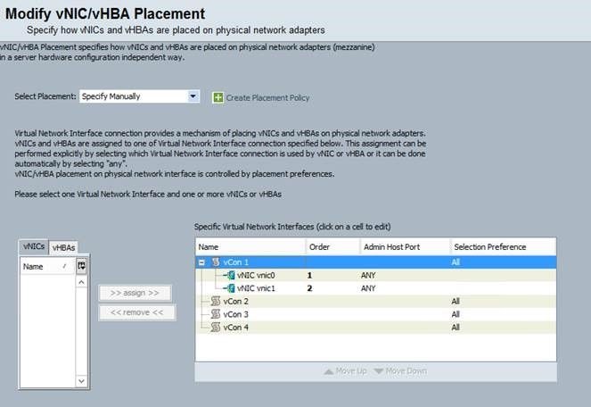Screen dimensions: 591x407
Task: Click the remove button
Action: tap(136, 311)
